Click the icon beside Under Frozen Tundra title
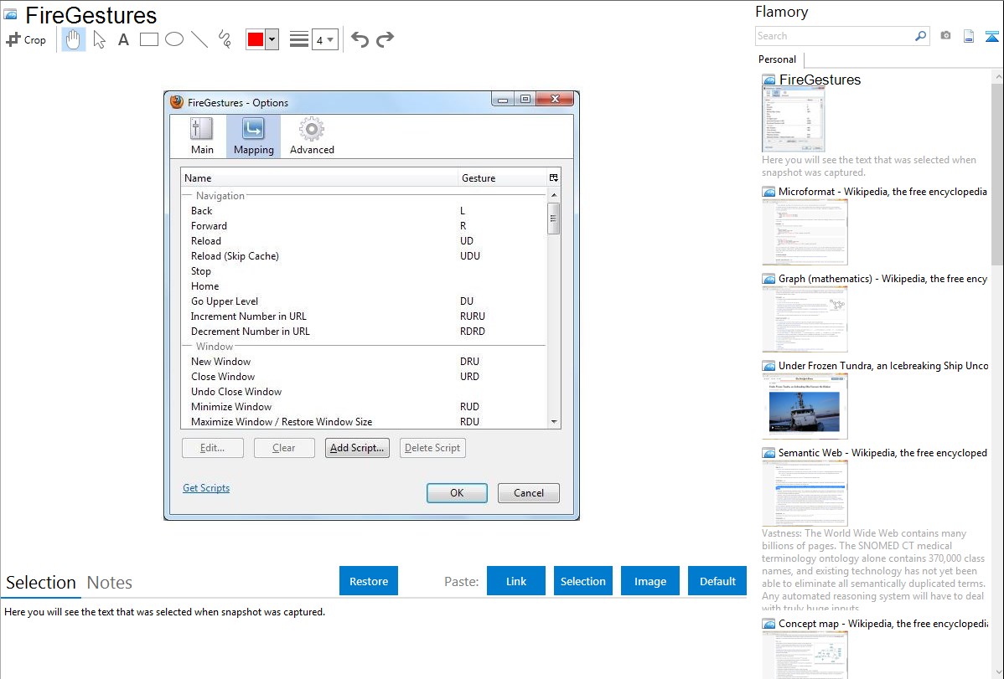This screenshot has width=1004, height=679. click(x=769, y=366)
